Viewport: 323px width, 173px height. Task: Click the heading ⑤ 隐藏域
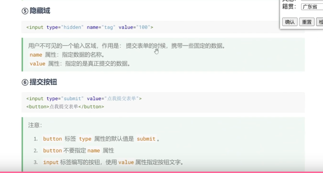pos(36,11)
